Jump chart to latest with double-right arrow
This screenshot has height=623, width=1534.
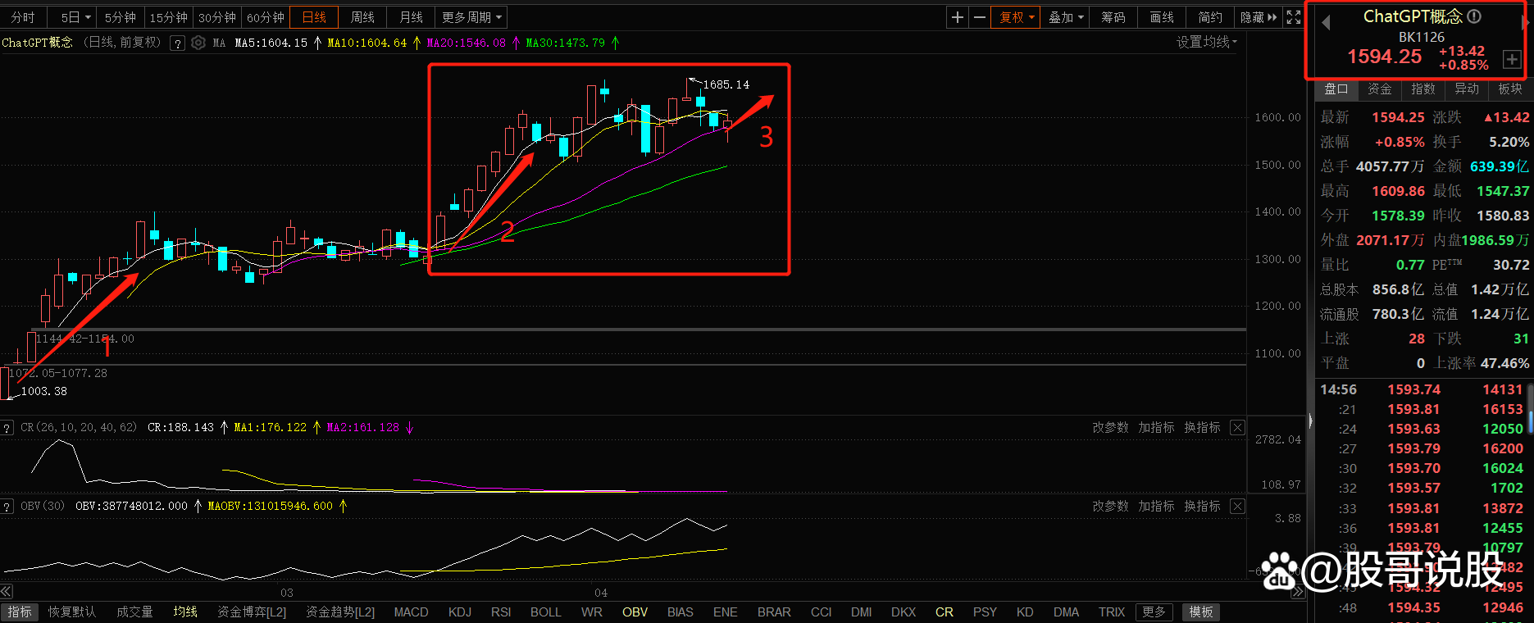1298,592
